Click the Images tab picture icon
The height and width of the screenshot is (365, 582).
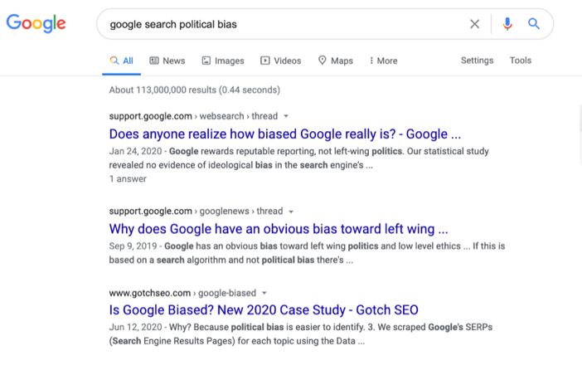pyautogui.click(x=206, y=61)
